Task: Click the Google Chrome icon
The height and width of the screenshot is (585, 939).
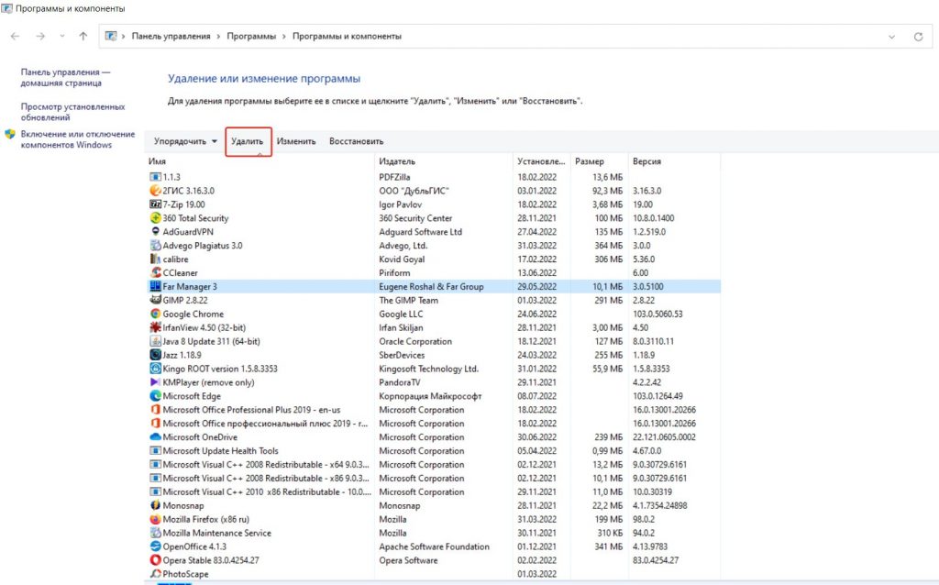Action: [155, 314]
